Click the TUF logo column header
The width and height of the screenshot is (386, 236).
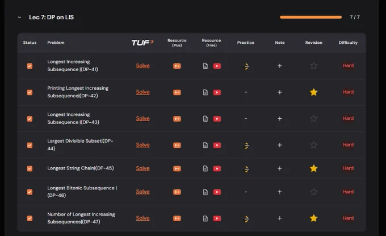pyautogui.click(x=142, y=43)
